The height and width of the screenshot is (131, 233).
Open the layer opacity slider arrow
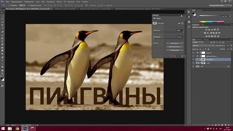(231, 46)
